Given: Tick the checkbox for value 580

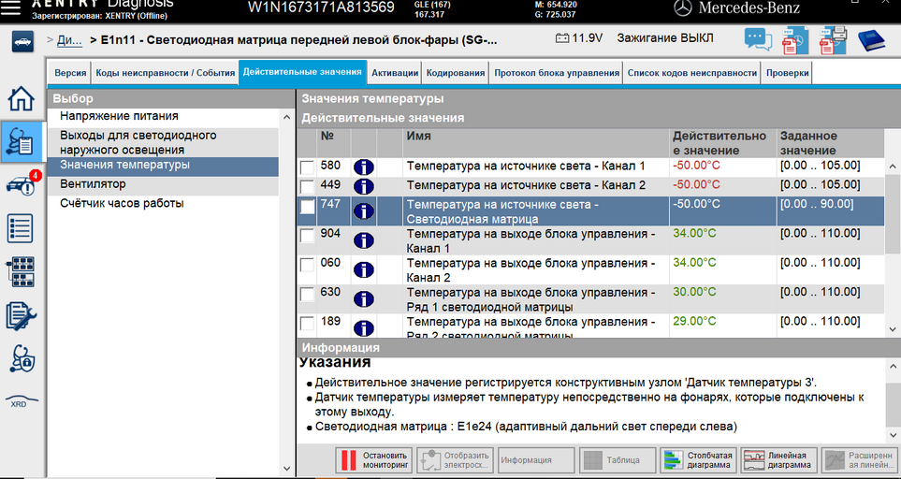Looking at the screenshot, I should 308,167.
